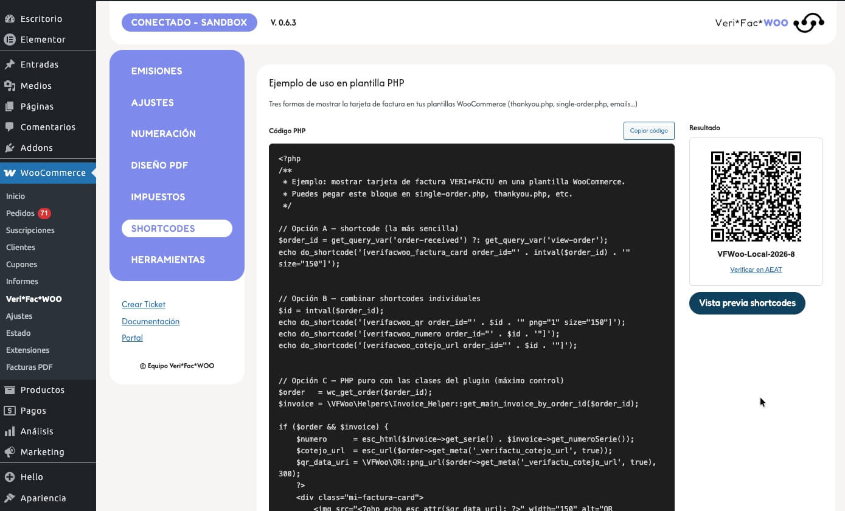Click the Comentarios speech bubble icon
Viewport: 845px width, 511px height.
coord(10,127)
